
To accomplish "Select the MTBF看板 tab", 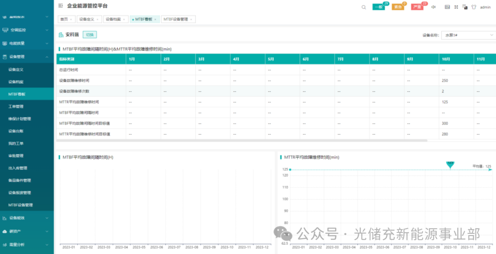I will (145, 19).
